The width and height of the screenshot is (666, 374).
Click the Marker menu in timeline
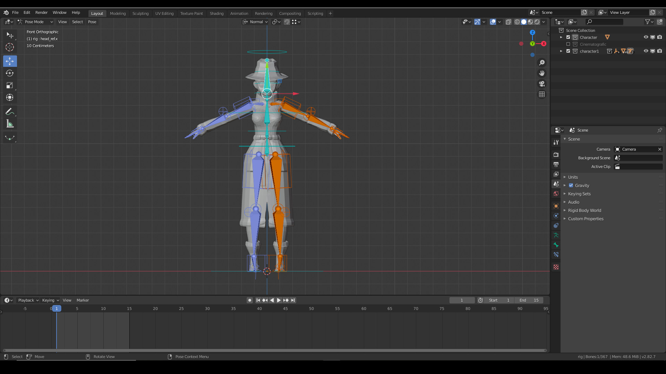coord(83,300)
